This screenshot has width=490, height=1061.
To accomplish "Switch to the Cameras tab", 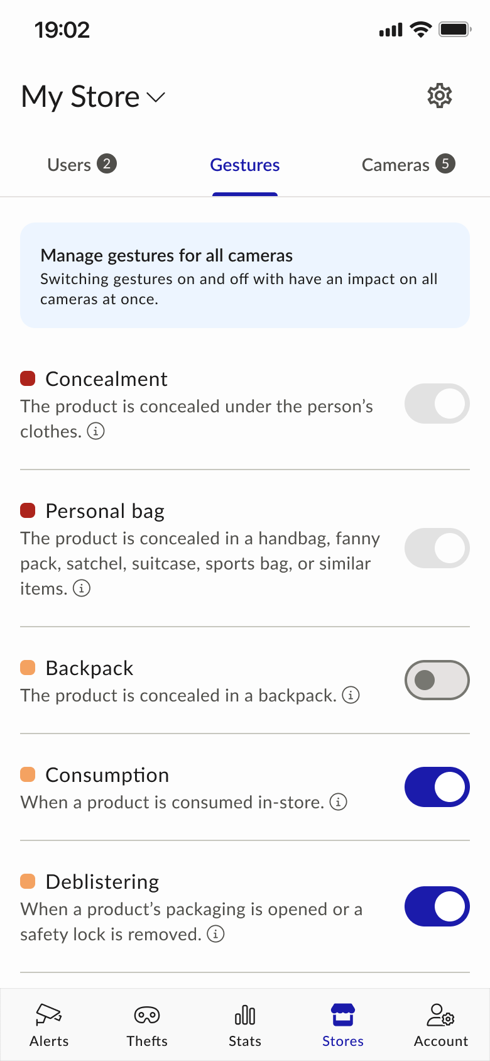I will pos(408,165).
